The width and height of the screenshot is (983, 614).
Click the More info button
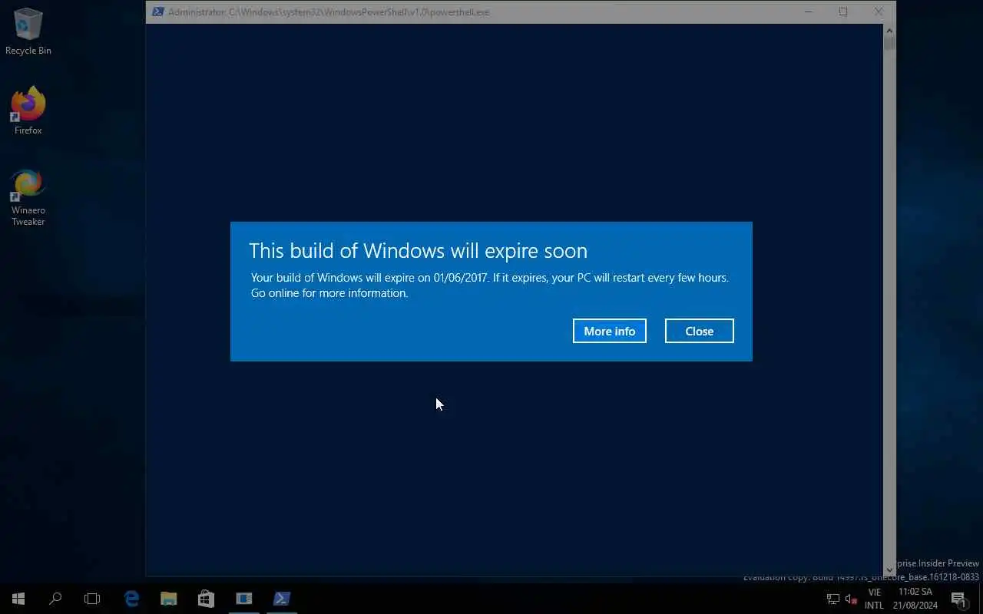coord(609,331)
